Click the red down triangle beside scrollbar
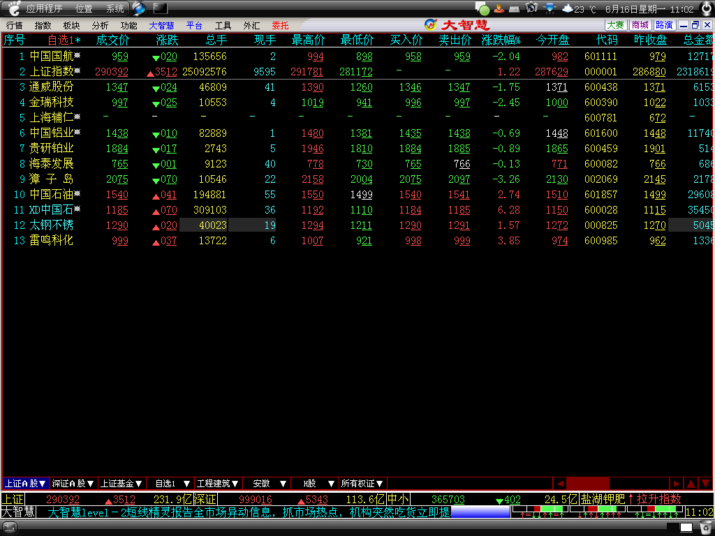 (x=705, y=483)
